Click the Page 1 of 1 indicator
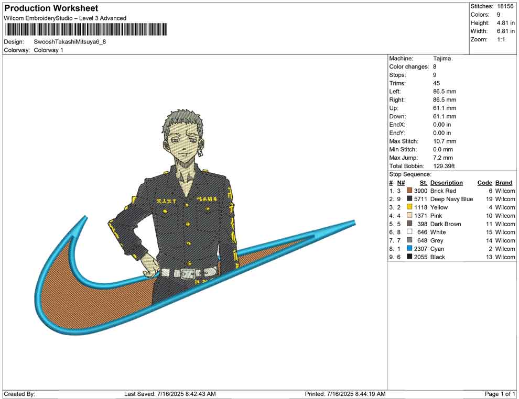Image resolution: width=519 pixels, height=399 pixels. point(500,394)
